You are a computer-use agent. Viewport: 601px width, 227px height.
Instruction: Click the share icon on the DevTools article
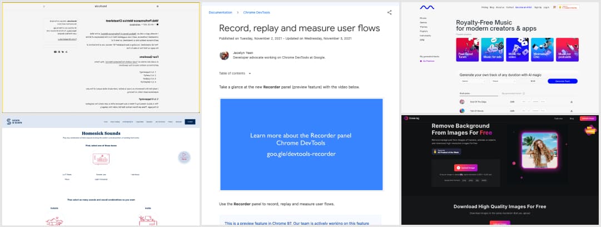click(389, 12)
